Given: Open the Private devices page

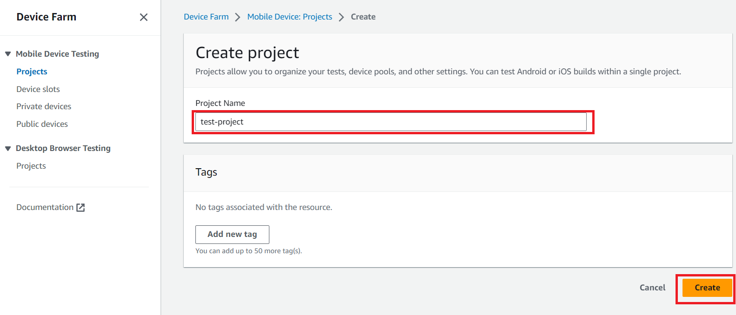Looking at the screenshot, I should point(44,106).
